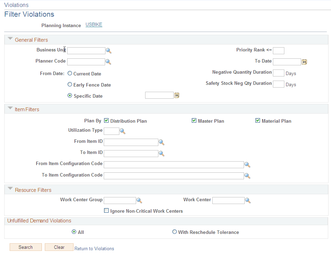Screen dimensions: 331x253
Task: Open the Violations page header link
Action: click(x=16, y=5)
